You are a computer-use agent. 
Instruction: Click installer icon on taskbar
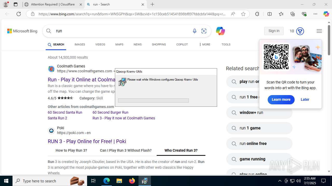pyautogui.click(x=145, y=181)
